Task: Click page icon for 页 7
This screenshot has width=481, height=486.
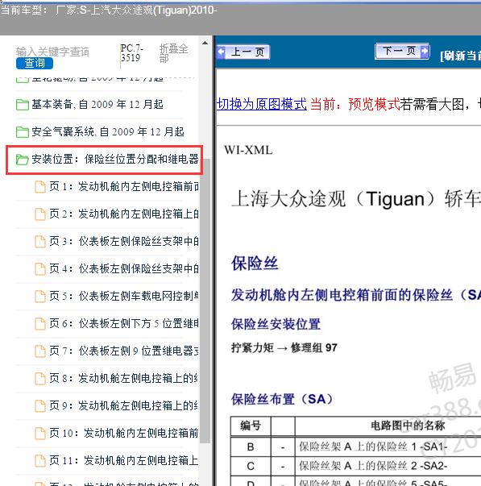Action: [40, 351]
